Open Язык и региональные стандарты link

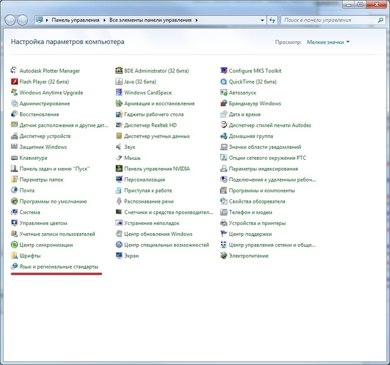tap(59, 267)
